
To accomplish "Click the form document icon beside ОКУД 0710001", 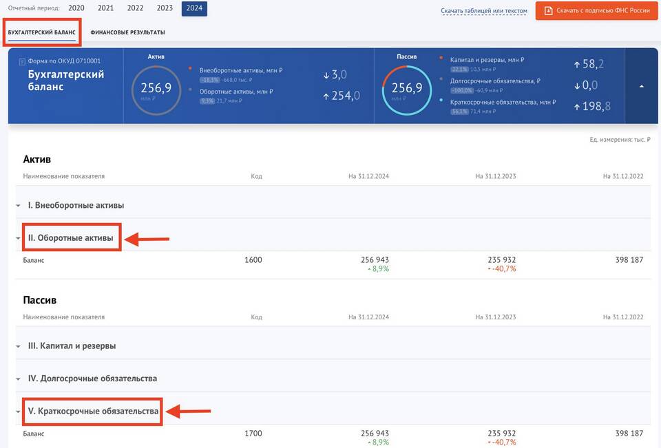I will coord(22,61).
